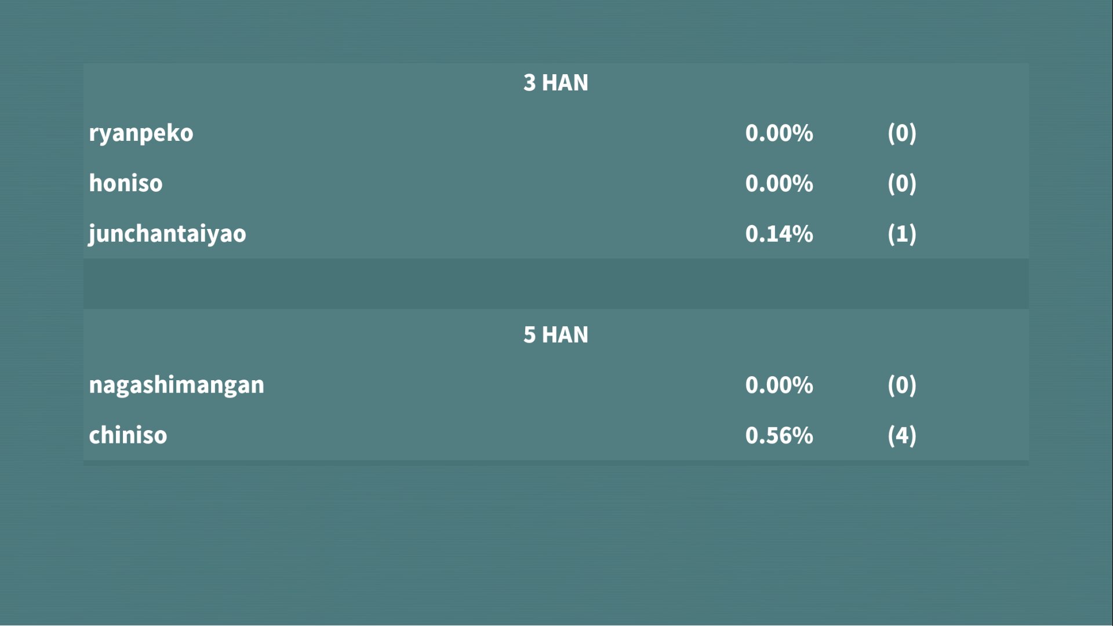Select the ryanpeko row label
This screenshot has height=626, width=1113.
tap(141, 133)
